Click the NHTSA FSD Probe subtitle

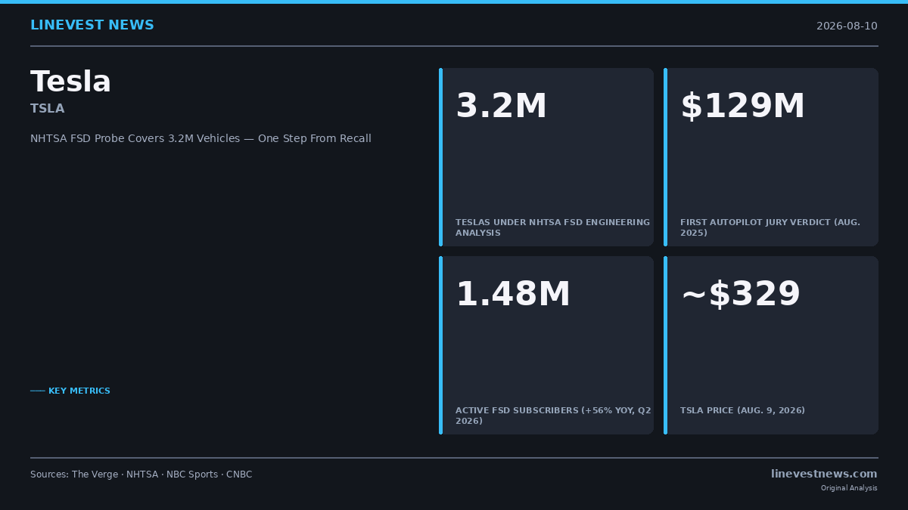pos(201,139)
